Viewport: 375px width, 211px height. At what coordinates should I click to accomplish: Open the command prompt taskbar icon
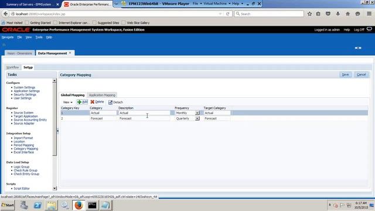[x=92, y=205]
